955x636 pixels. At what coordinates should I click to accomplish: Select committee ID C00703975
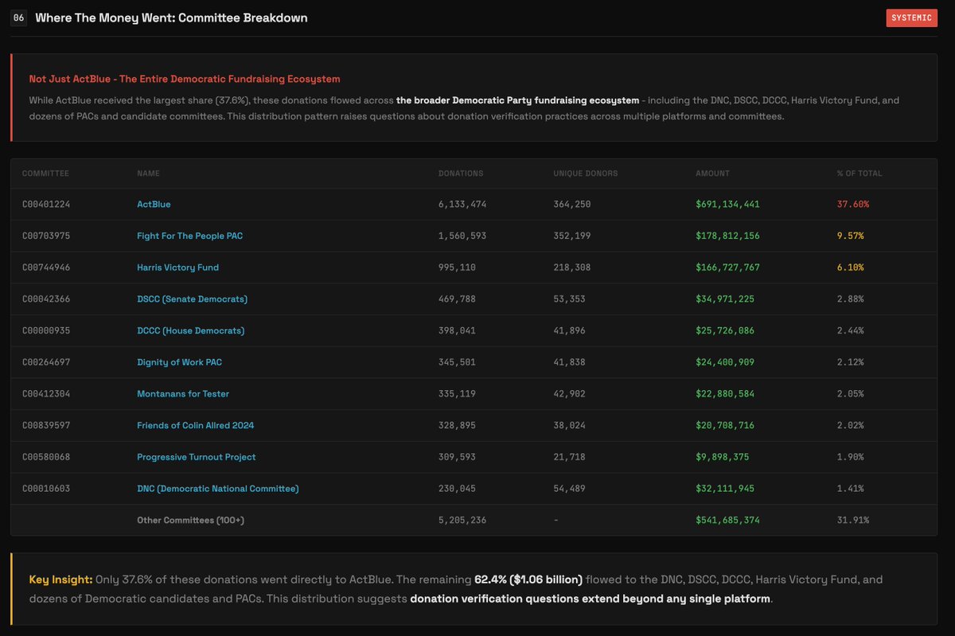[x=46, y=236]
